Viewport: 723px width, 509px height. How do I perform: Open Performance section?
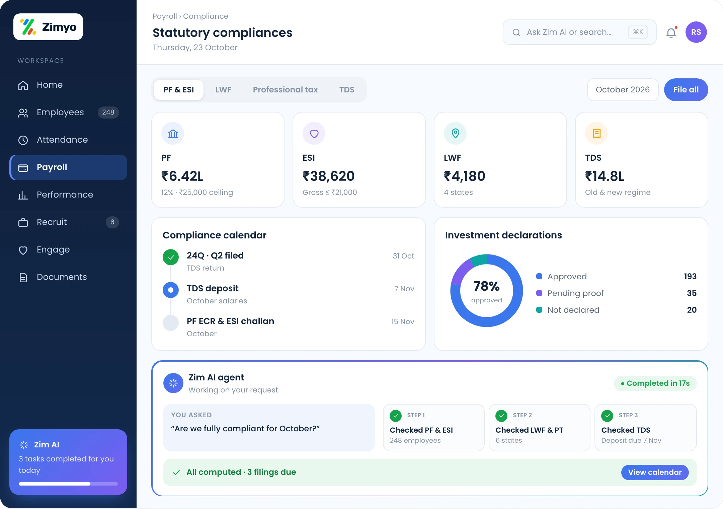[x=68, y=195]
